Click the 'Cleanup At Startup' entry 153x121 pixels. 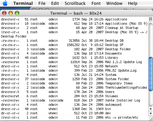pos(122,28)
